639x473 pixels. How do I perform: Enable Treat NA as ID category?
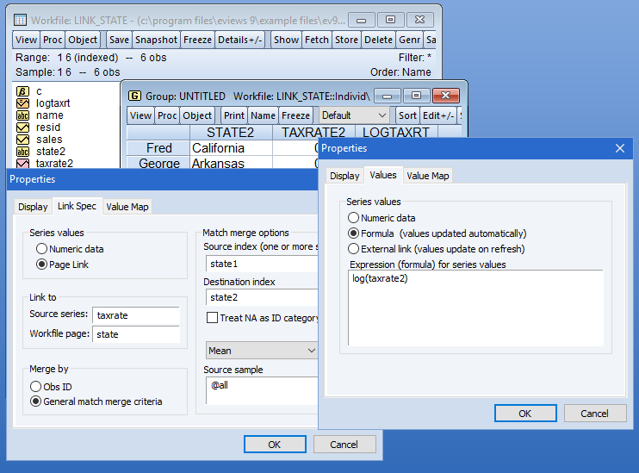213,318
